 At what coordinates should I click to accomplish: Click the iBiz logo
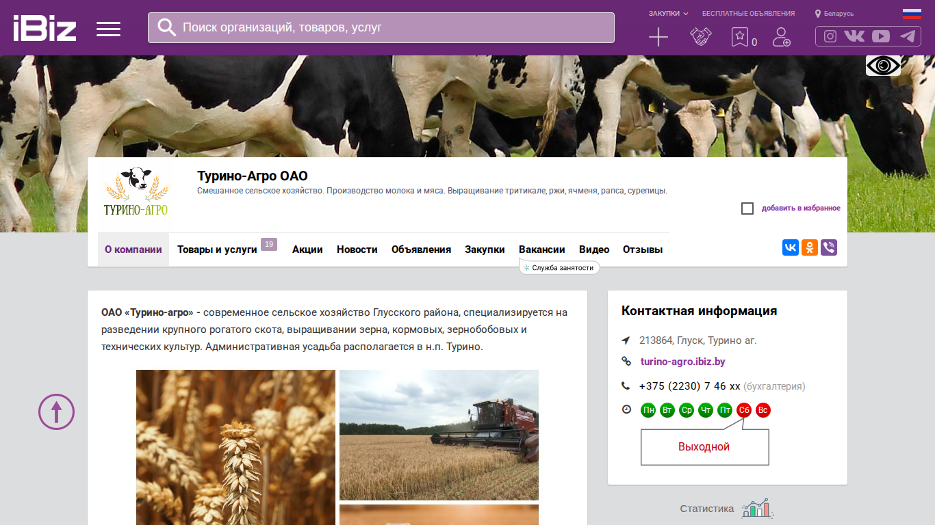point(45,28)
